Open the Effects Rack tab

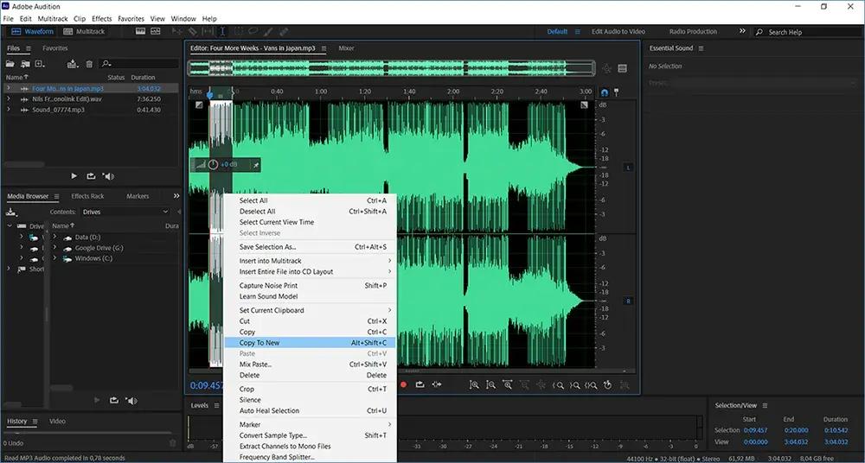click(87, 196)
